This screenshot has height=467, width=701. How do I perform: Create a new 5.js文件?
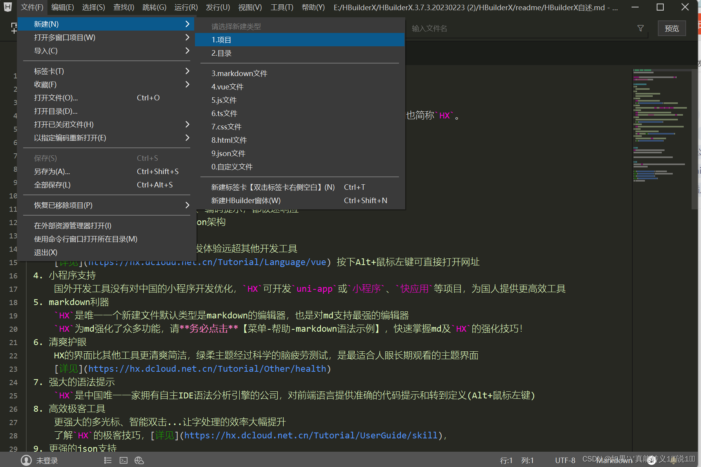click(x=300, y=100)
